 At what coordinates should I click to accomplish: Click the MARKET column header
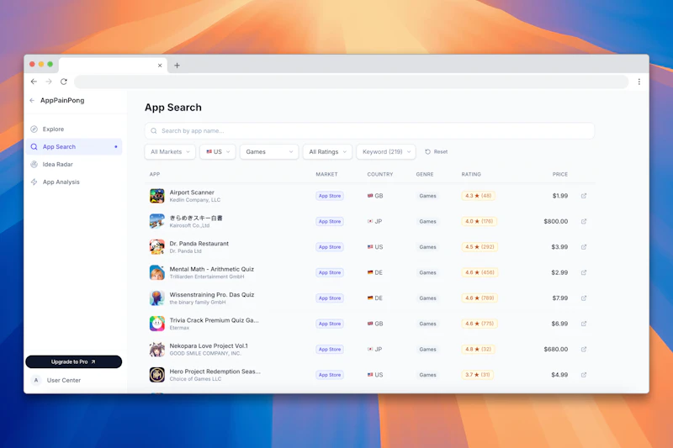pyautogui.click(x=326, y=175)
